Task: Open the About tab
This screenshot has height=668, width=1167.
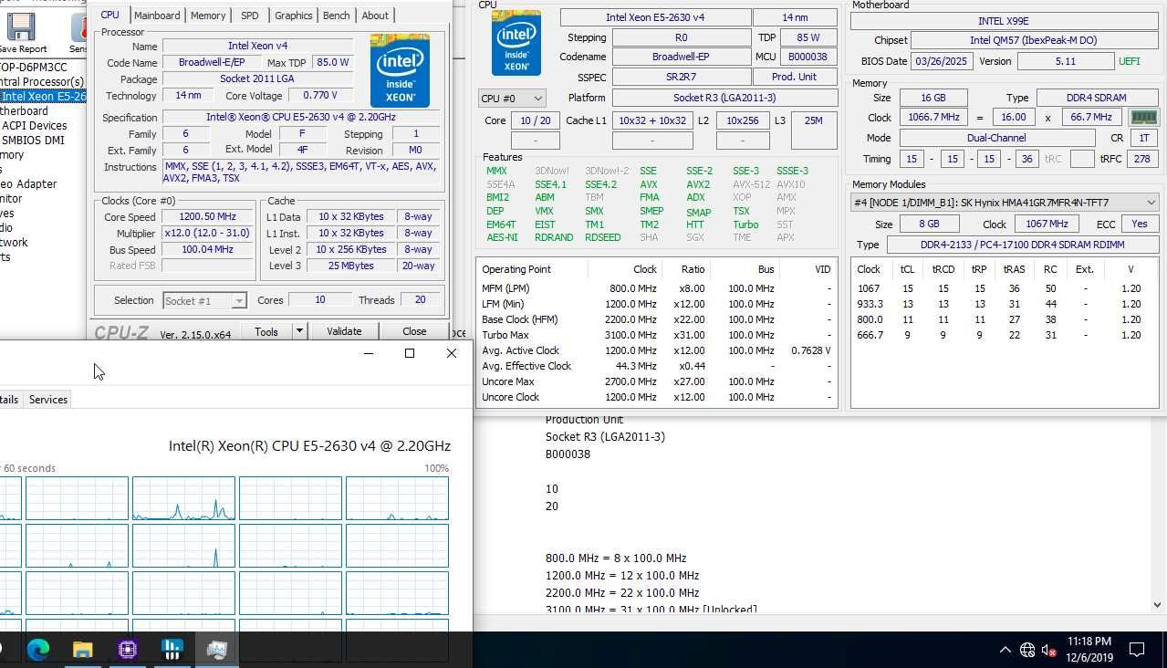Action: pyautogui.click(x=375, y=16)
